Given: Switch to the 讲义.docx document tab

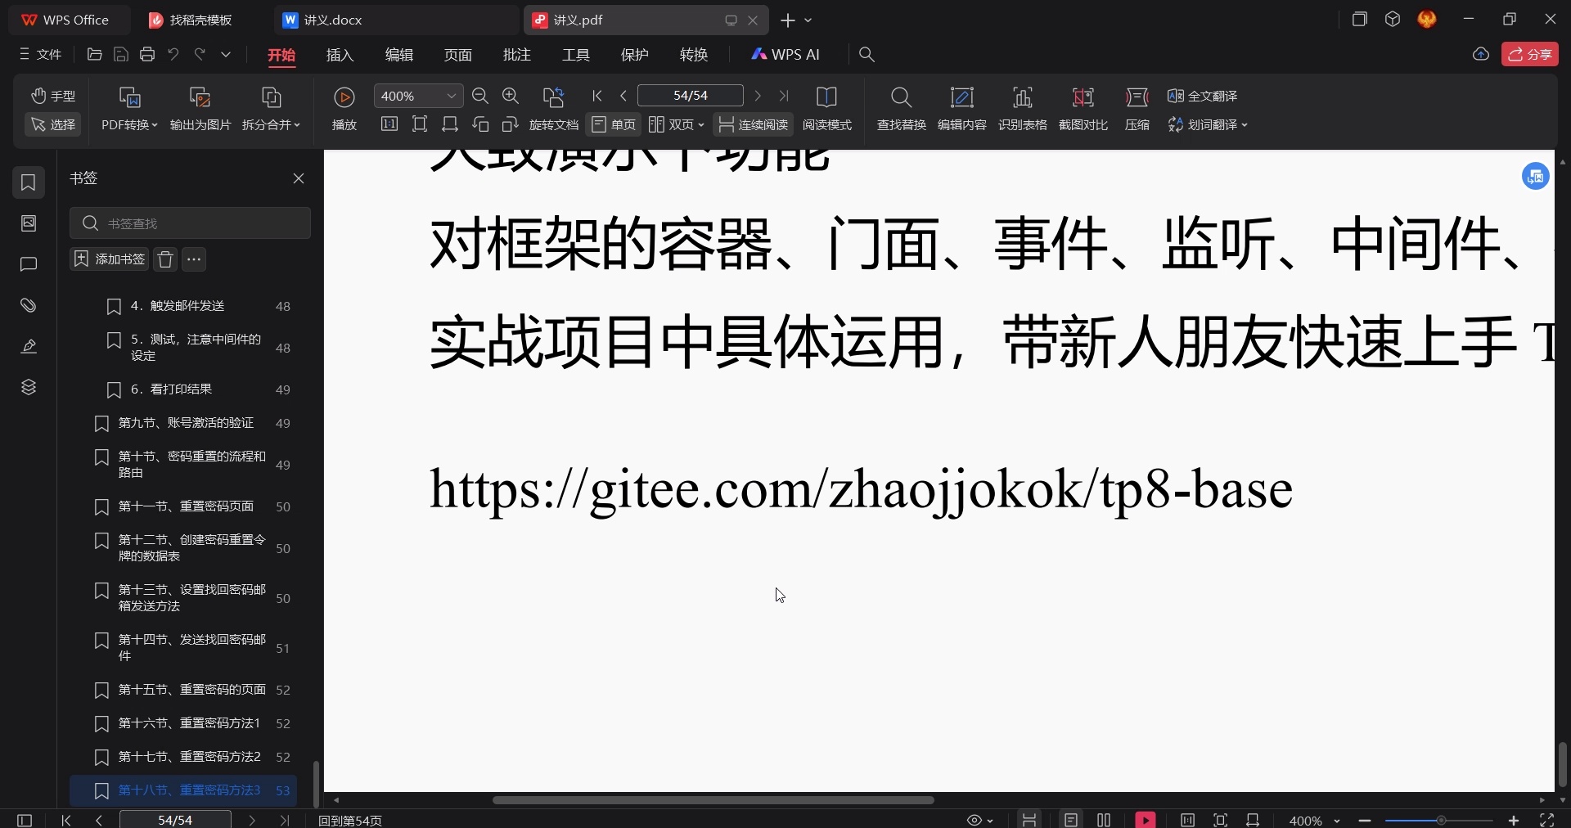Looking at the screenshot, I should point(331,20).
